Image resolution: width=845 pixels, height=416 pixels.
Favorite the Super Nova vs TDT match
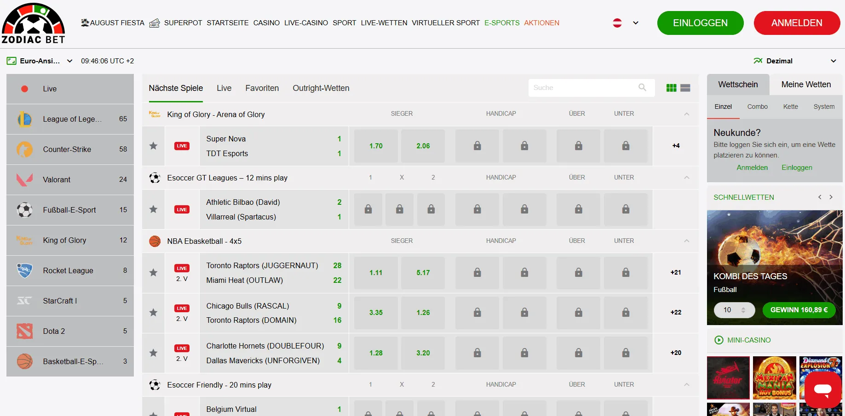154,146
